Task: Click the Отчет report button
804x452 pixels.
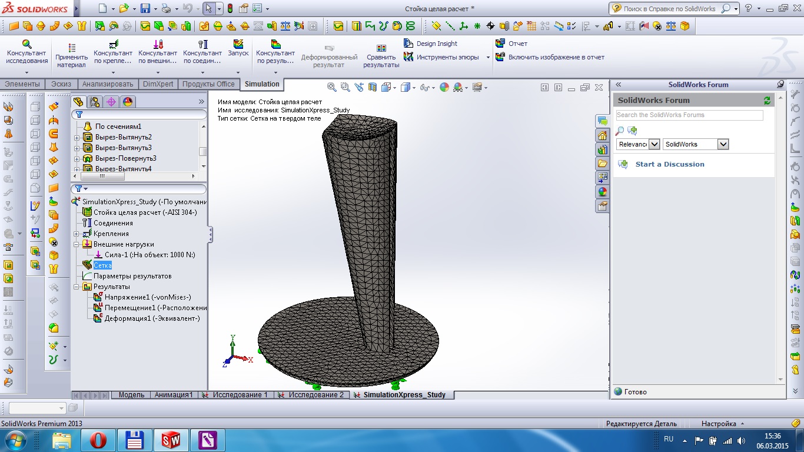Action: [512, 44]
